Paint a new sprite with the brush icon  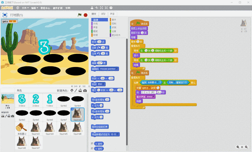click(x=76, y=90)
